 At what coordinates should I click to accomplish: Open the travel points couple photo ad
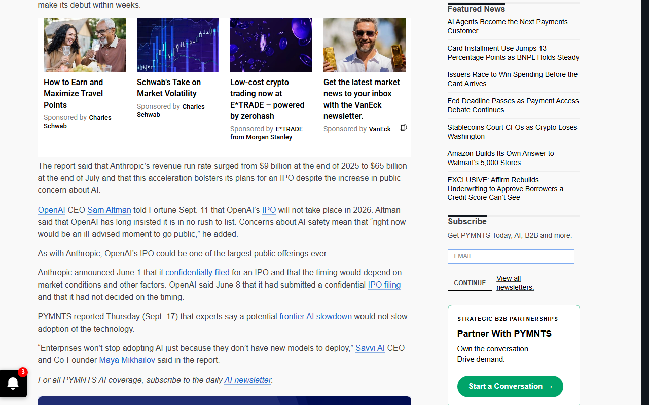(x=85, y=45)
